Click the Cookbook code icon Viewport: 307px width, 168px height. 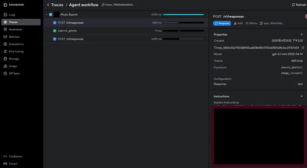(5, 156)
